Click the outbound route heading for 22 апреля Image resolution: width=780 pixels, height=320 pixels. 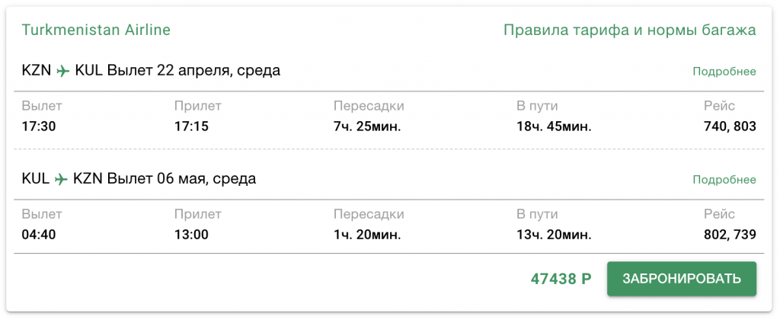[x=151, y=71]
